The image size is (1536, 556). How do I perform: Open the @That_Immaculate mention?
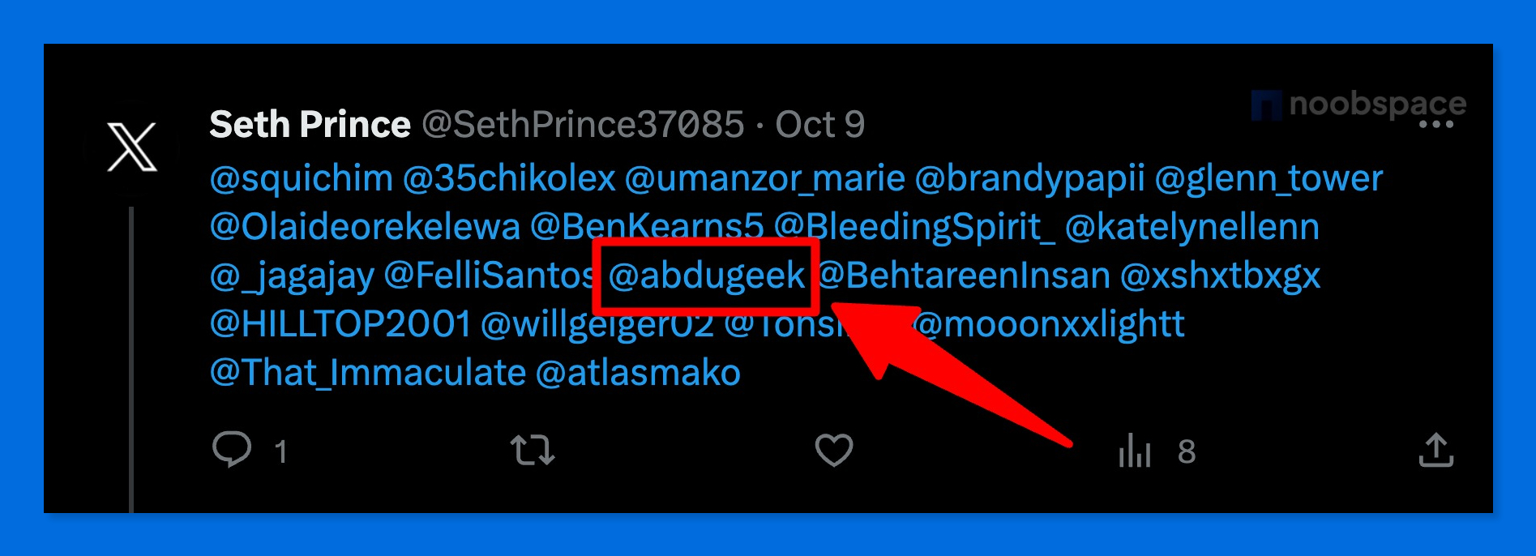coord(368,374)
